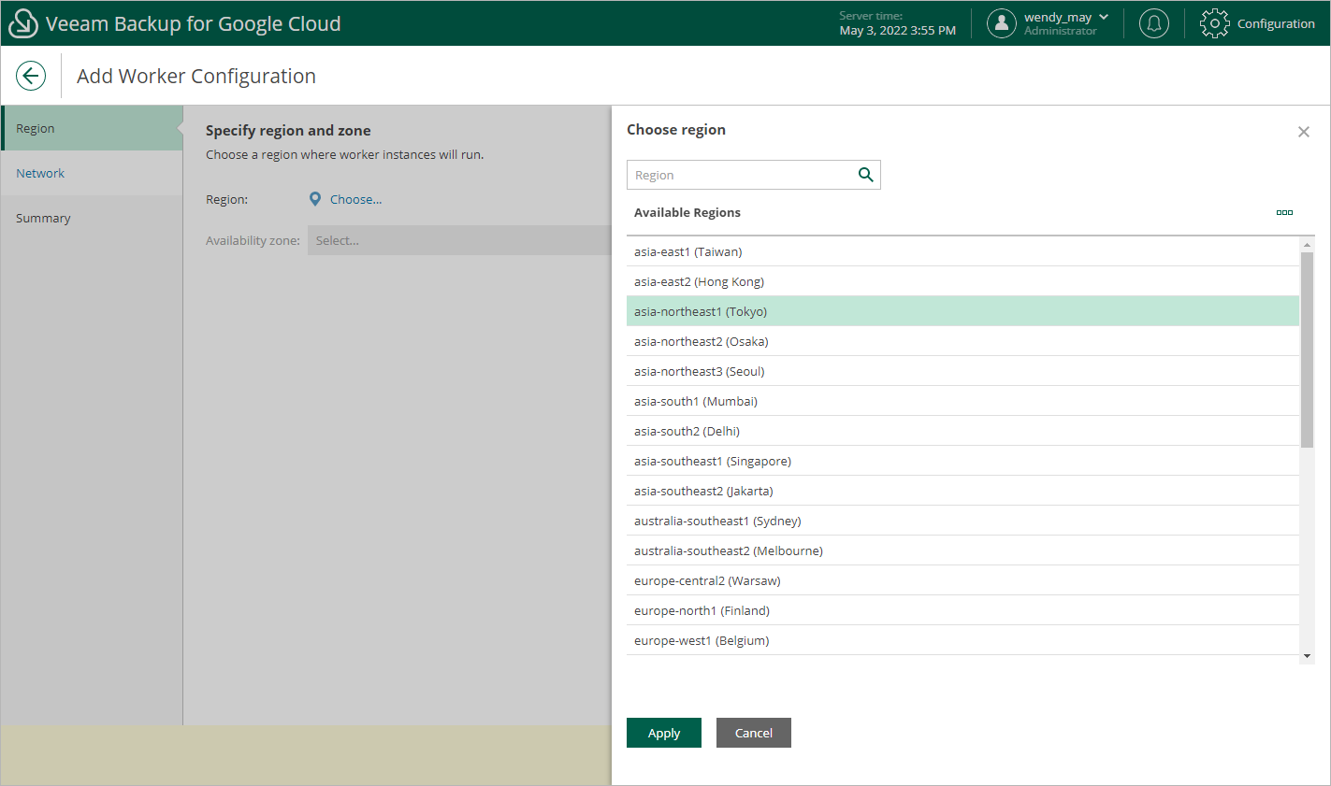Image resolution: width=1331 pixels, height=786 pixels.
Task: Select australia-southeast2 (Melbourne)
Action: pos(962,550)
